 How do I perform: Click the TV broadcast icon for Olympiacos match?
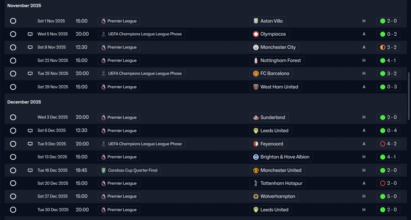click(30, 34)
